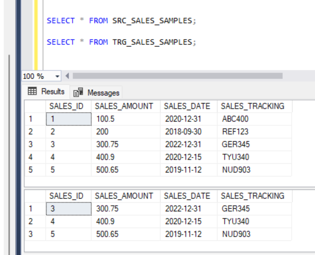
Task: Click the editor's horizontal scrollbar left arrow
Action: coord(67,77)
